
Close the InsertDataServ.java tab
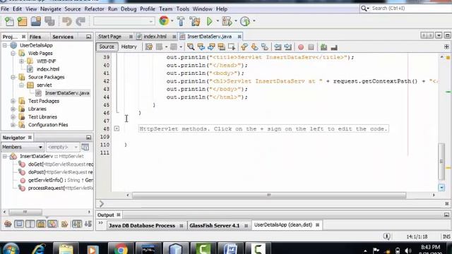pyautogui.click(x=239, y=37)
